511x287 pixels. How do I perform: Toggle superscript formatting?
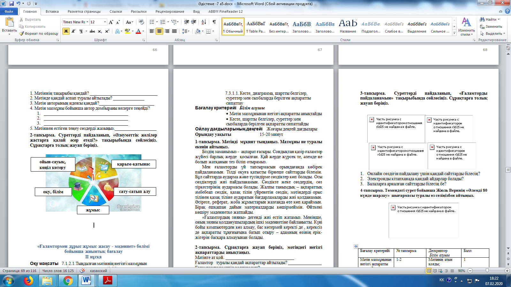coord(107,31)
